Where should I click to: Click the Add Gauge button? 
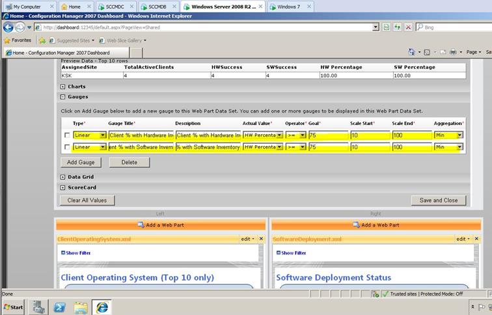[81, 162]
